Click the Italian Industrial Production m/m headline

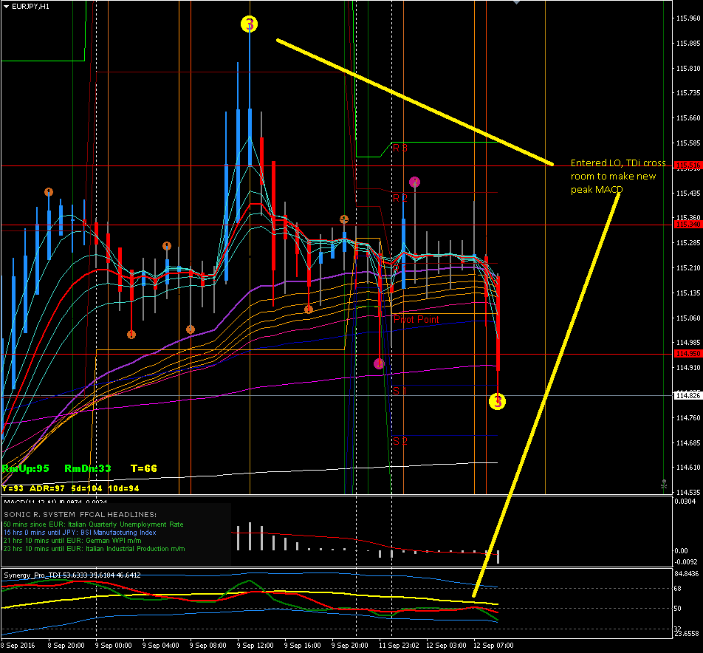click(x=94, y=549)
